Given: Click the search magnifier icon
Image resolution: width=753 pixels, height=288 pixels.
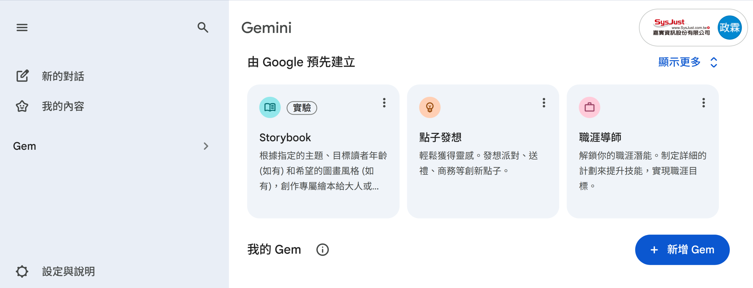Looking at the screenshot, I should (203, 28).
